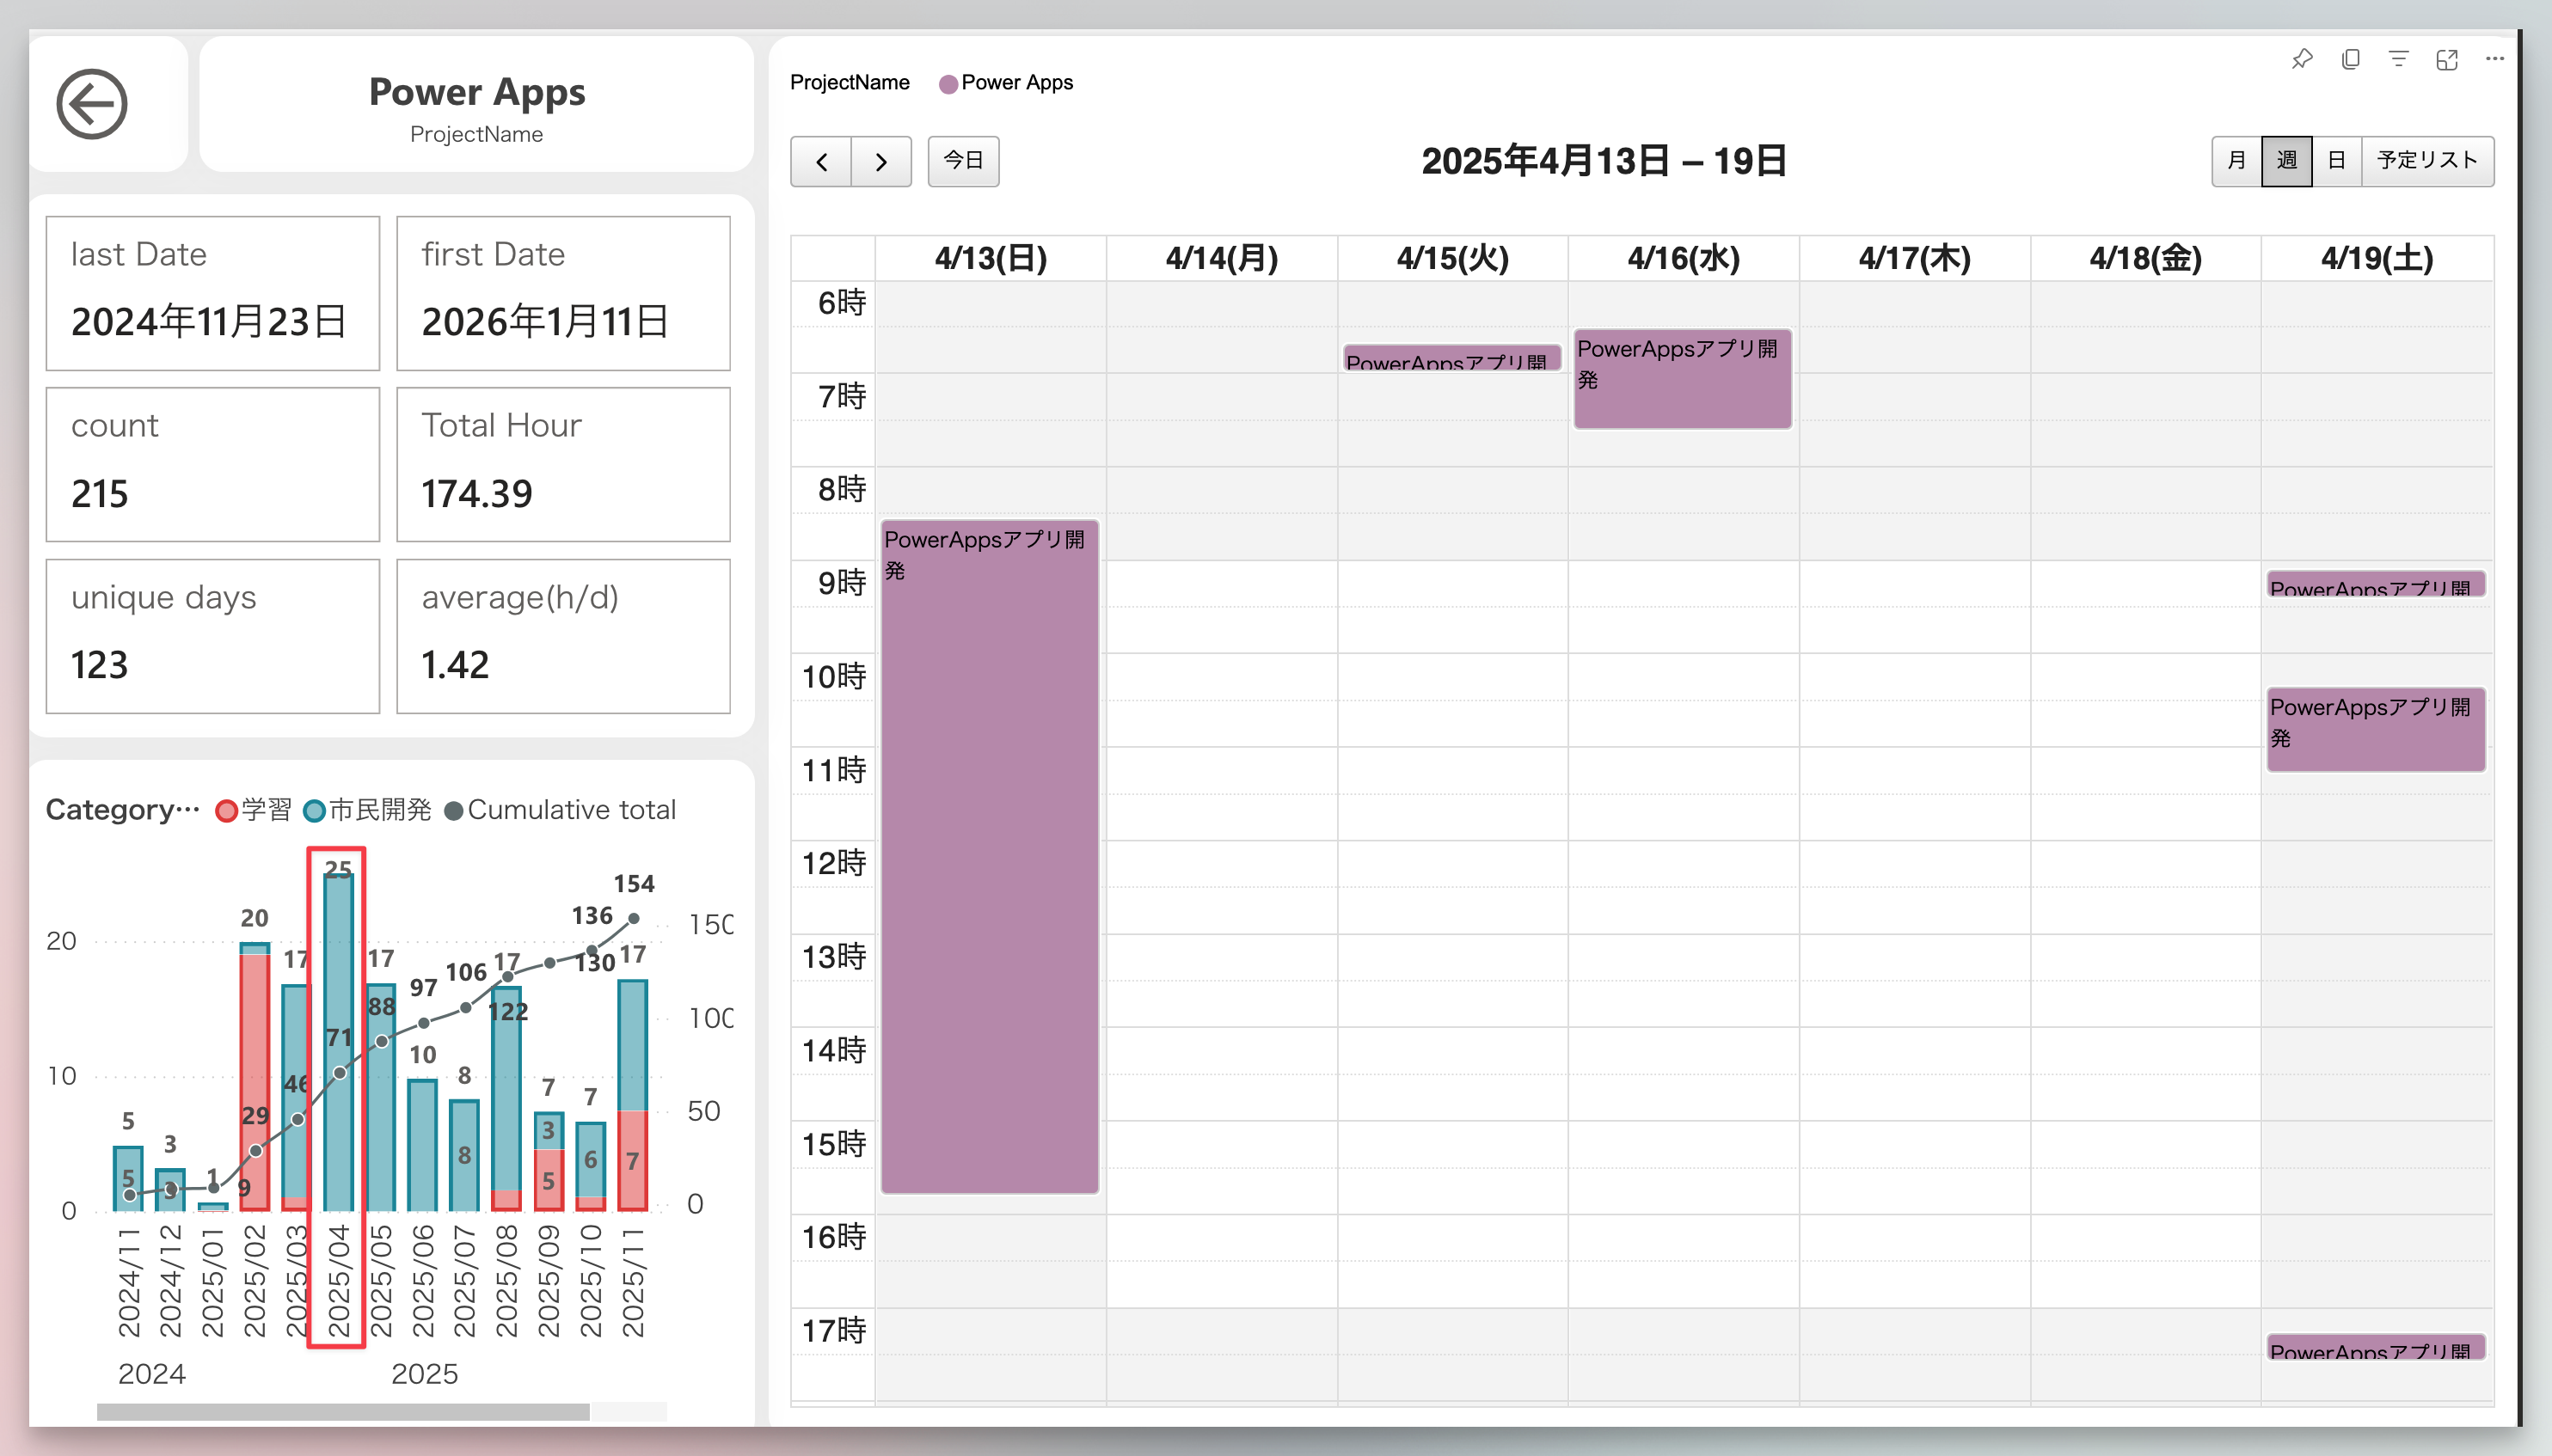This screenshot has height=1456, width=2552.
Task: Select the 2025/04 bar in the chart
Action: point(338,1042)
